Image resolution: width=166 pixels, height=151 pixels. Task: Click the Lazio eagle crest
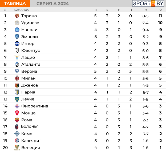click(x=17, y=57)
